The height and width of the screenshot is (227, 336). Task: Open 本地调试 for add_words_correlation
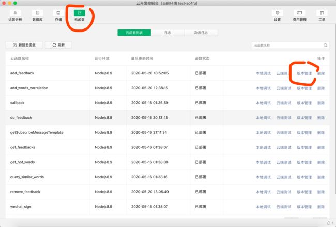coord(263,88)
